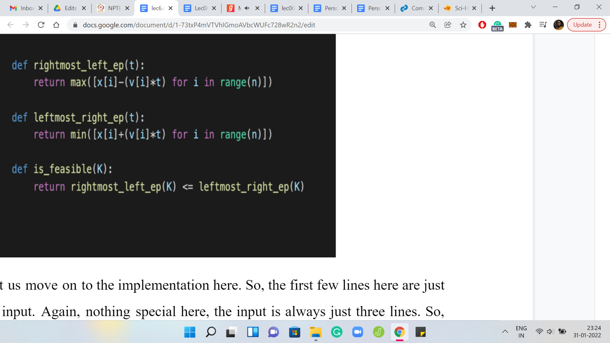Open a new browser tab
This screenshot has height=343, width=610.
click(x=492, y=8)
